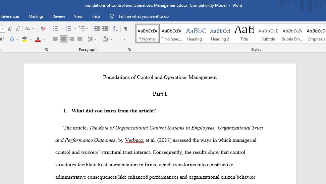Launch Font dialog box launcher
Image resolution: width=326 pixels, height=184 pixels.
pyautogui.click(x=47, y=50)
